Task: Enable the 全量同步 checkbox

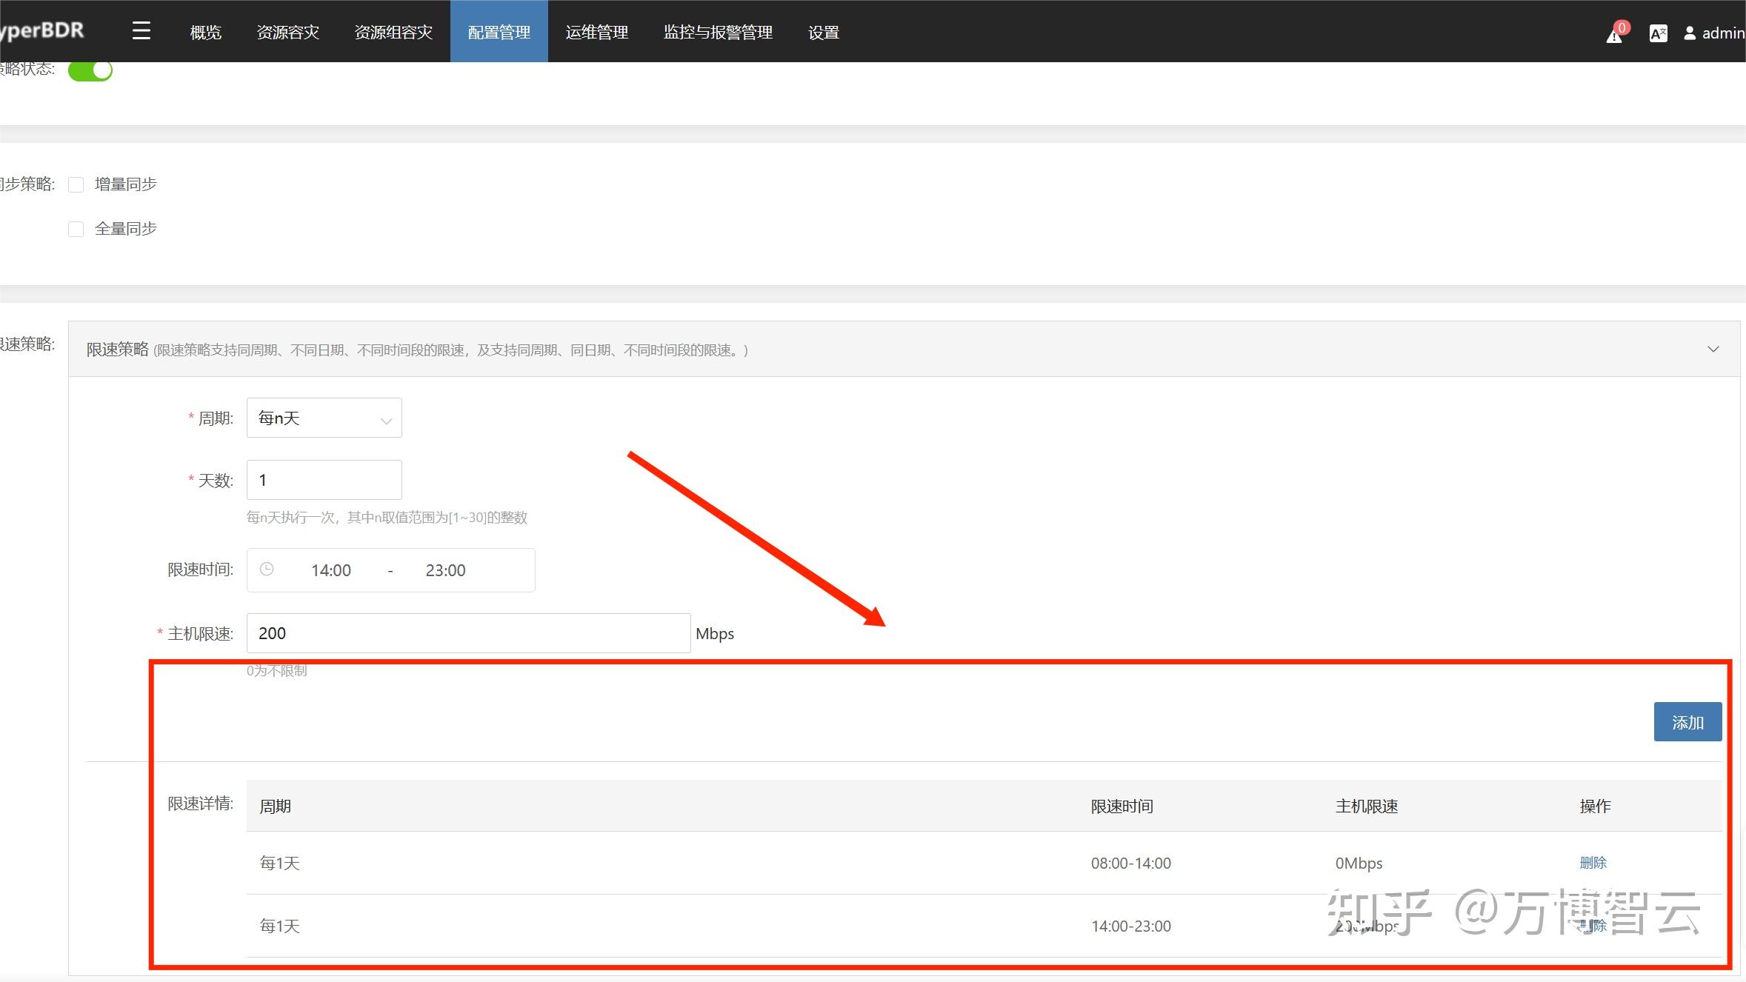Action: [76, 228]
